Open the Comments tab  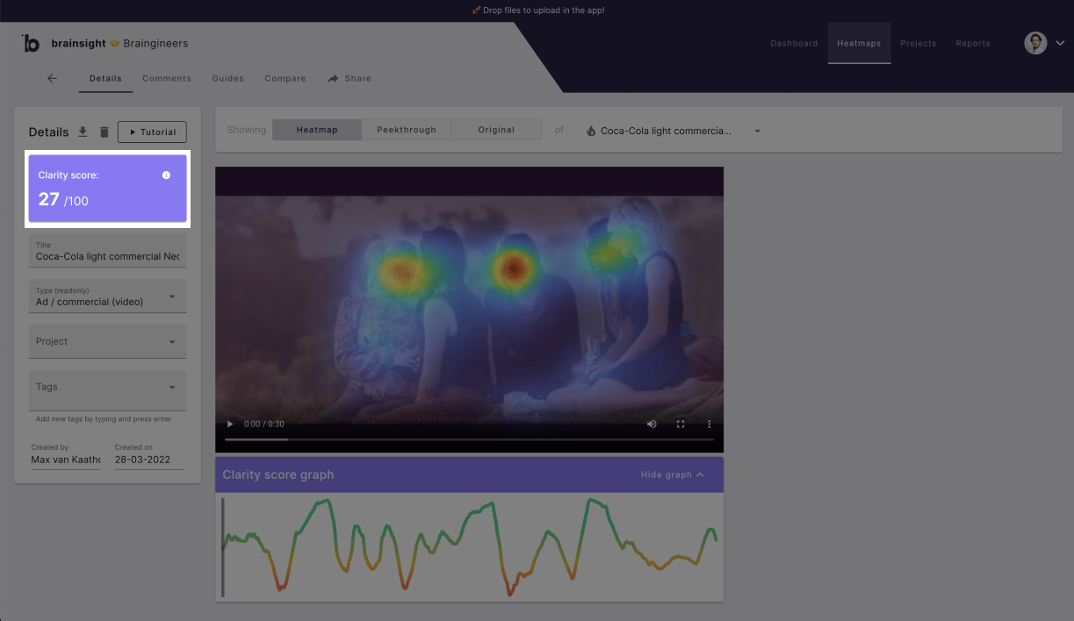pyautogui.click(x=167, y=78)
